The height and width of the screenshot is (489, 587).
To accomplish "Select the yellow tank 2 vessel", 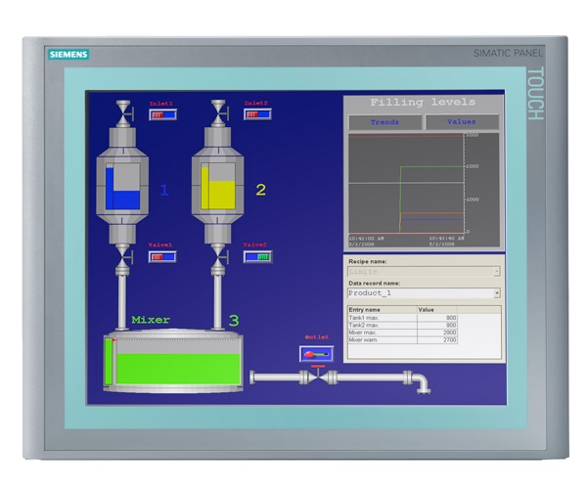I will click(218, 185).
